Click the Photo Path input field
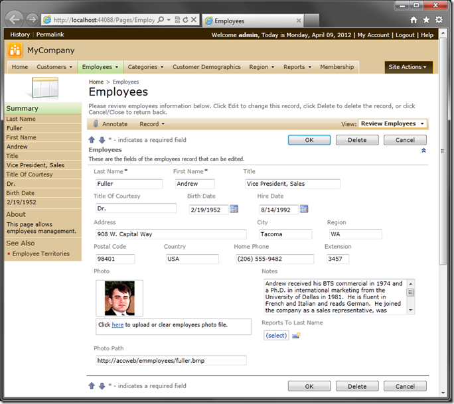The height and width of the screenshot is (404, 454). tap(171, 361)
